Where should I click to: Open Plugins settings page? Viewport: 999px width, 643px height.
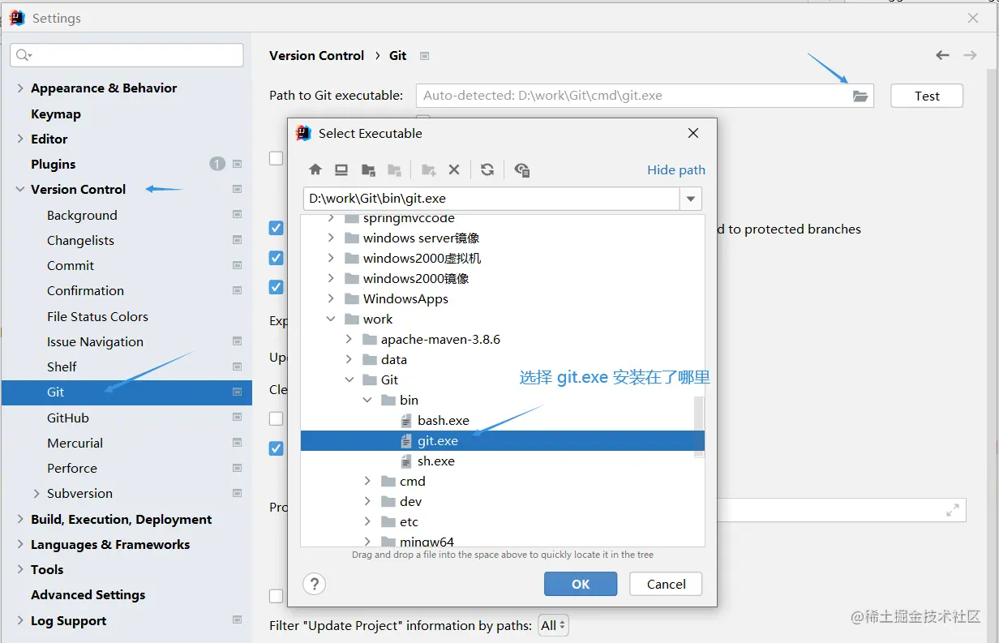[53, 164]
